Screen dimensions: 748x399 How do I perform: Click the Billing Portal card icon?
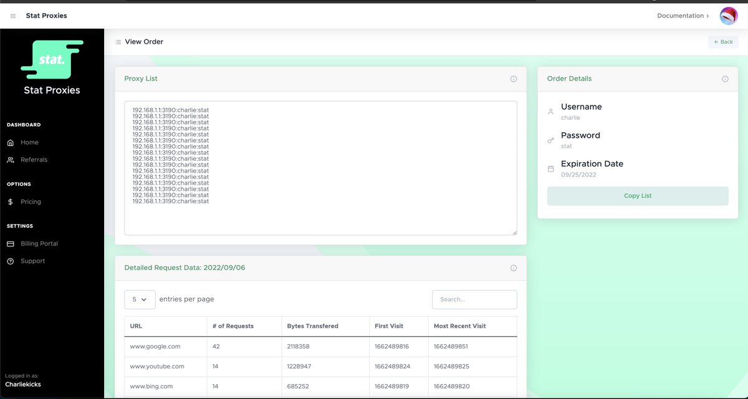coord(11,244)
